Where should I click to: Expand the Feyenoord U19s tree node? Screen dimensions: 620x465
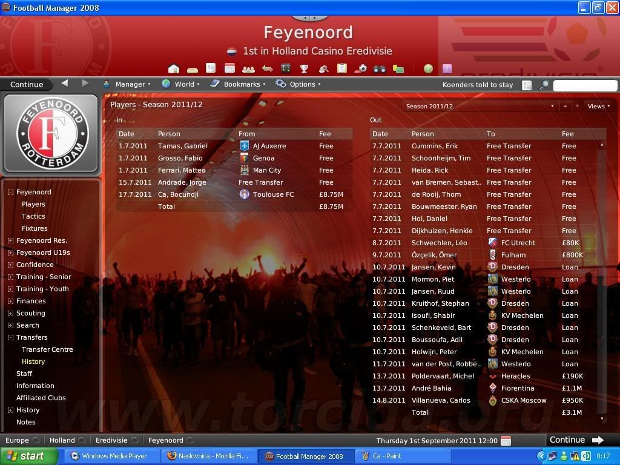click(11, 252)
